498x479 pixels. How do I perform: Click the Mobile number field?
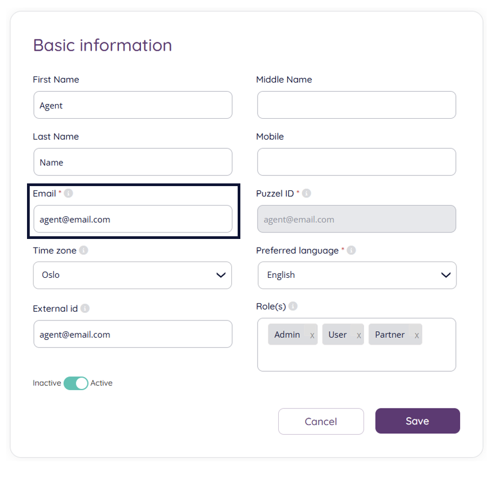point(356,162)
